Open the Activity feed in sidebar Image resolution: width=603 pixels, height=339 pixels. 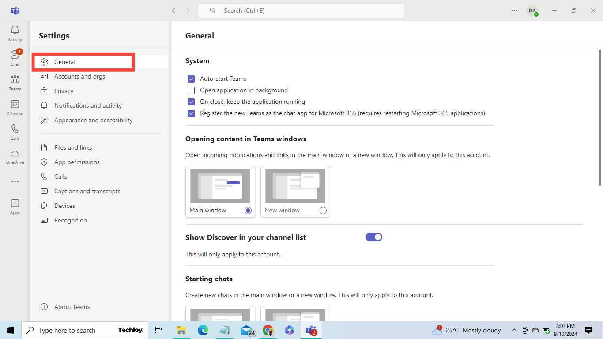[15, 34]
